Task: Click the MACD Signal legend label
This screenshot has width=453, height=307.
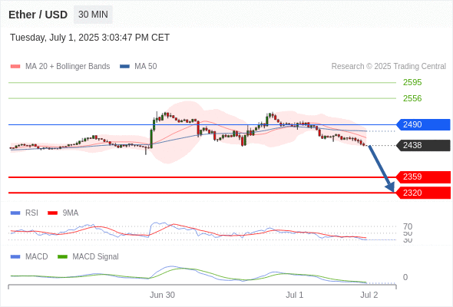Action: click(95, 257)
